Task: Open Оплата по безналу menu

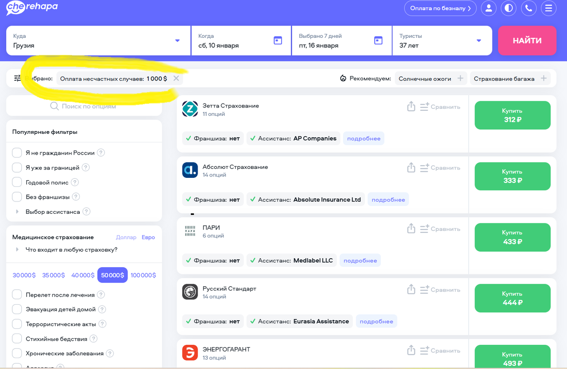Action: (x=440, y=8)
